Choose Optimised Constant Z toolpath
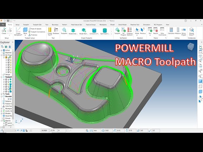 coord(105,32)
